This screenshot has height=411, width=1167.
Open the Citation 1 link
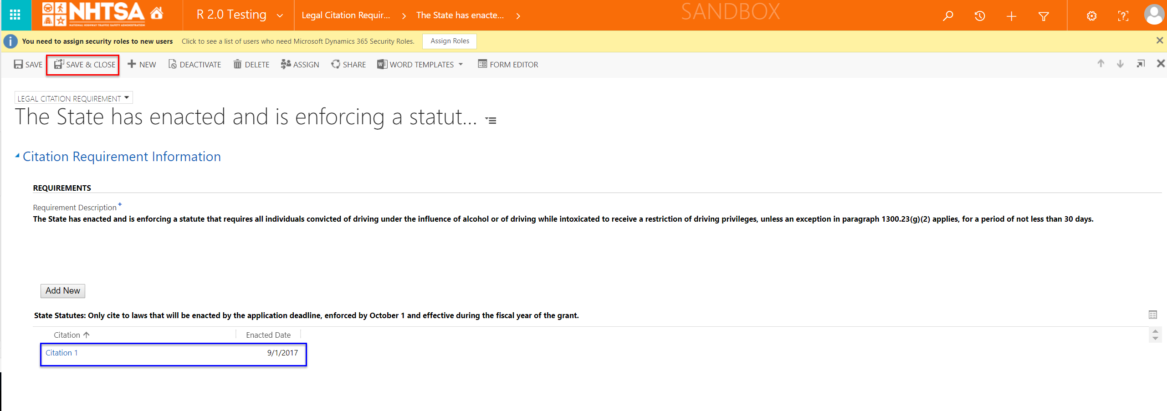(x=61, y=353)
